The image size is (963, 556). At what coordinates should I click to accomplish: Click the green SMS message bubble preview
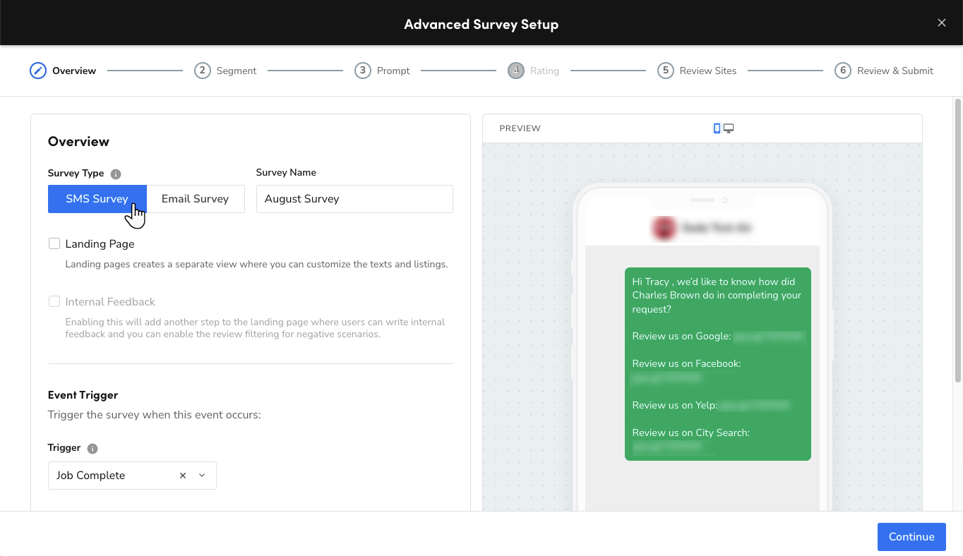[x=718, y=364]
